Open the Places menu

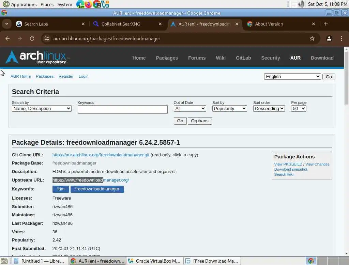pyautogui.click(x=47, y=4)
